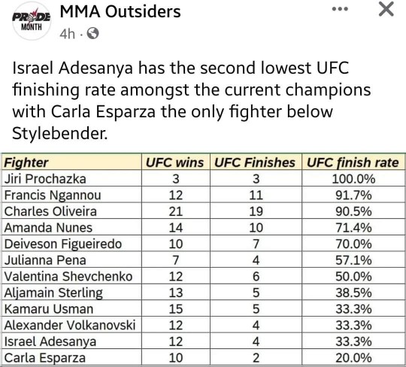Click the Israel Adesanya table row name
The image size is (406, 367).
(50, 341)
